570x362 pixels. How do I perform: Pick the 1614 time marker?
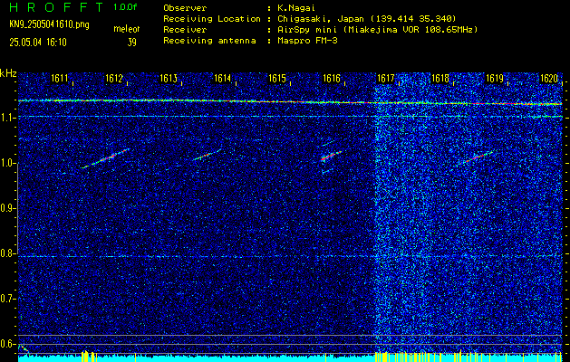click(223, 78)
